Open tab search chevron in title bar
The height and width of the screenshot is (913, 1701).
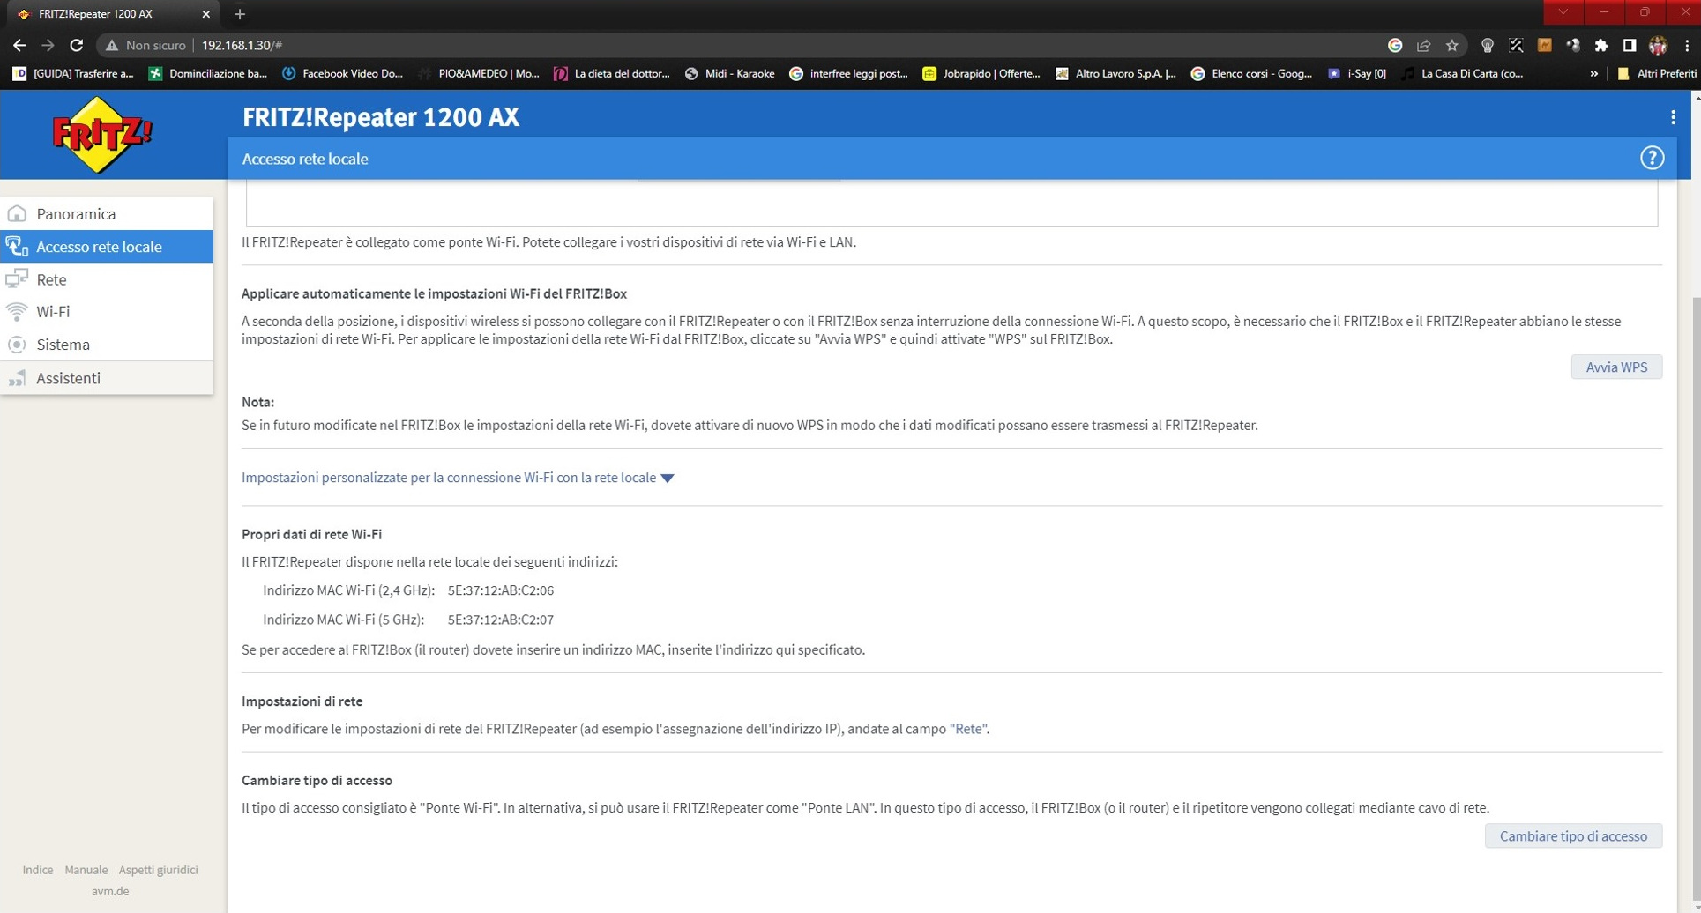tap(1563, 12)
